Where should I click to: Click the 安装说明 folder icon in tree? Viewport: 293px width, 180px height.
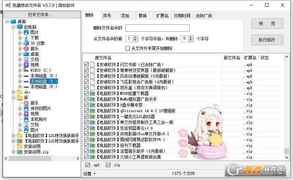[20, 146]
